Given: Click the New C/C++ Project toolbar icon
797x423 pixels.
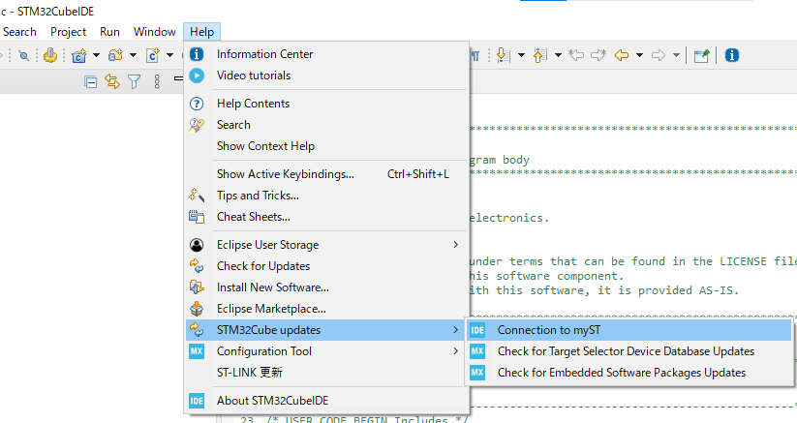Looking at the screenshot, I should [78, 55].
